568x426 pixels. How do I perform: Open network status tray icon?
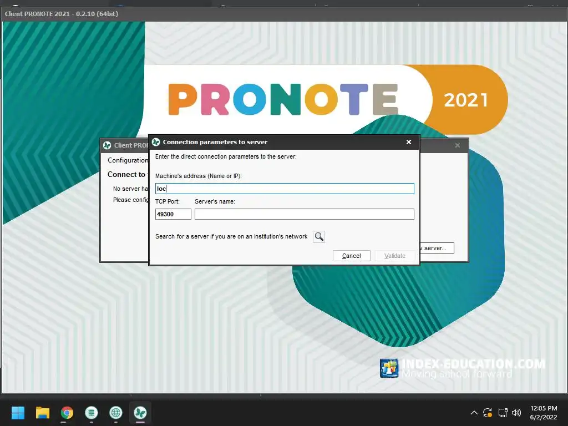[503, 413]
